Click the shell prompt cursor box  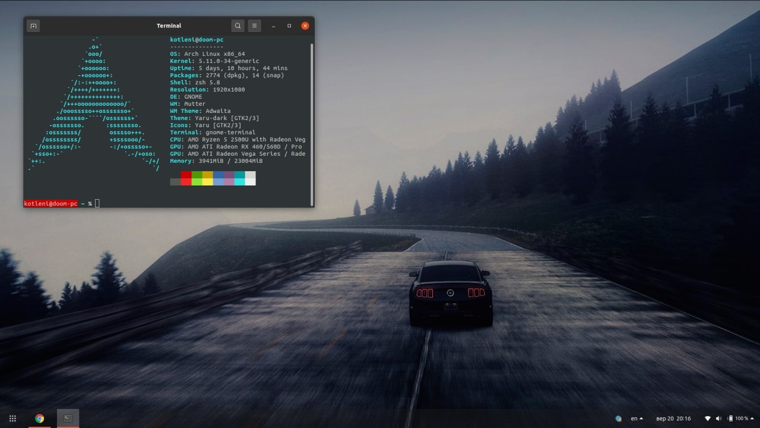coord(97,203)
